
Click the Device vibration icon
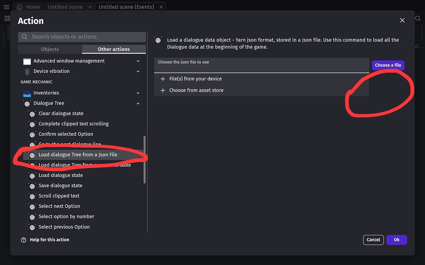27,71
